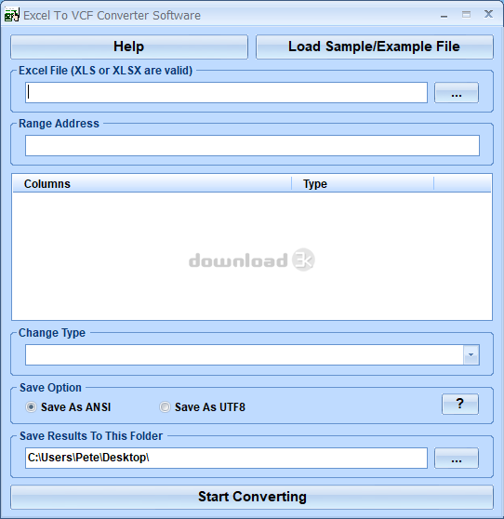Click into the Range Address field
This screenshot has height=519, width=504.
tap(252, 145)
